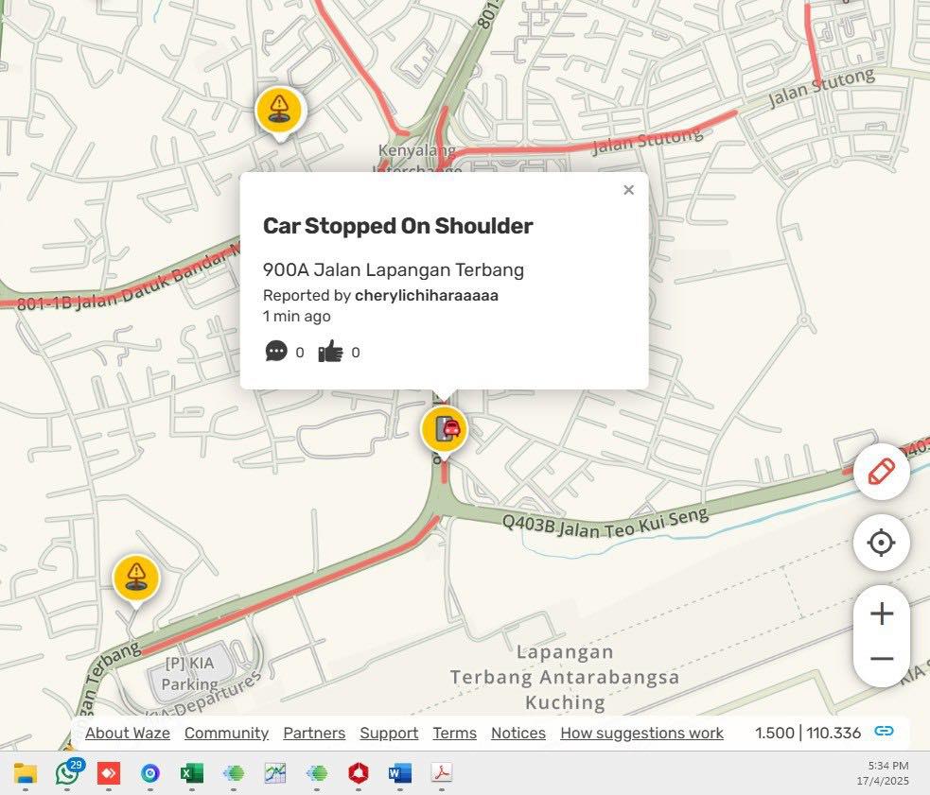Screen dimensions: 930x795
Task: Open WhatsApp from the taskbar
Action: (x=68, y=772)
